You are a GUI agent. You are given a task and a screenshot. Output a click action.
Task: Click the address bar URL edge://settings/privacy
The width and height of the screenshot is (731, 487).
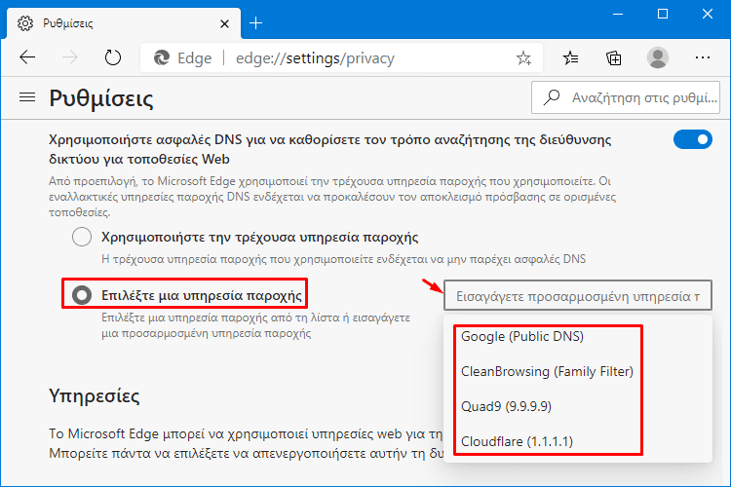click(x=315, y=58)
